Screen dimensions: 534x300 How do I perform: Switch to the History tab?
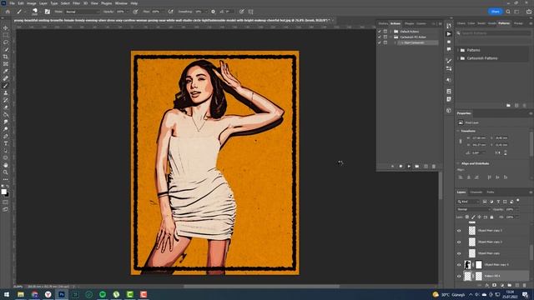[383, 23]
